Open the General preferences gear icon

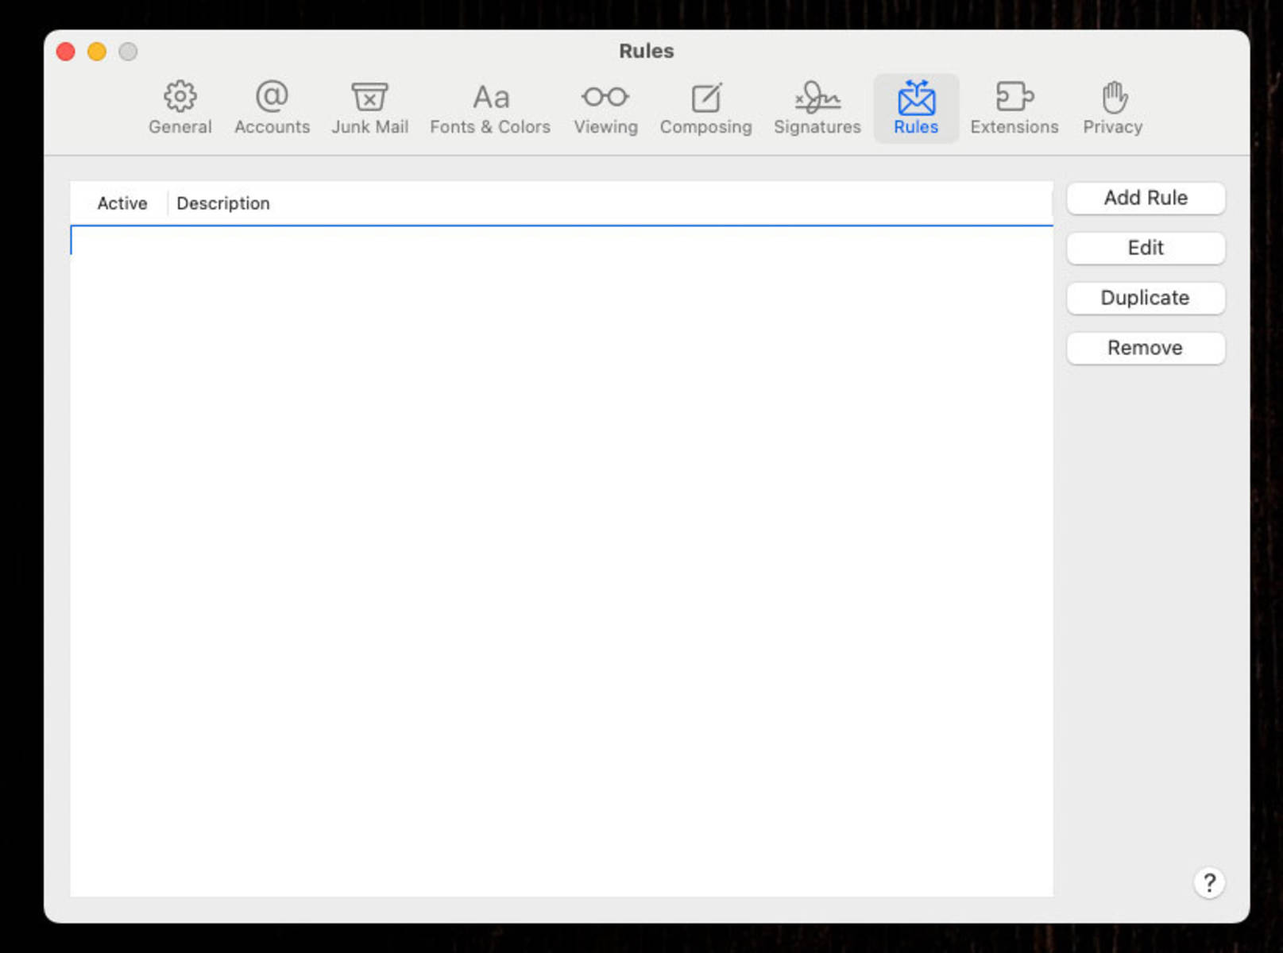tap(180, 108)
